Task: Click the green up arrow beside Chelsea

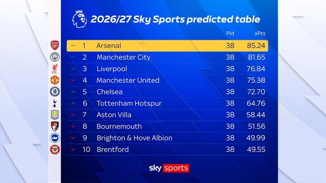Action: pos(73,91)
